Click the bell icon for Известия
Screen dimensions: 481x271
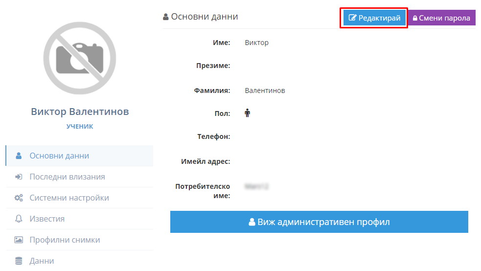click(19, 219)
